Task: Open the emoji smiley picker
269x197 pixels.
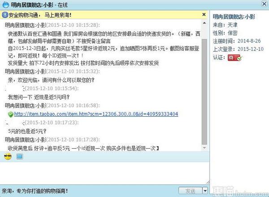Action: (8, 156)
